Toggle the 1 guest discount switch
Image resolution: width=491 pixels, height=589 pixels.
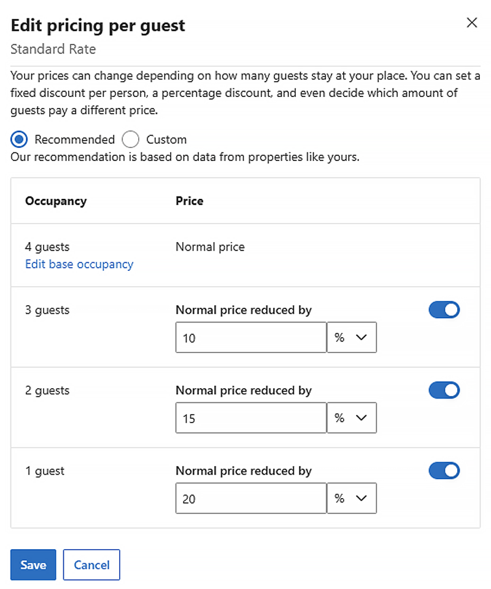pyautogui.click(x=444, y=470)
